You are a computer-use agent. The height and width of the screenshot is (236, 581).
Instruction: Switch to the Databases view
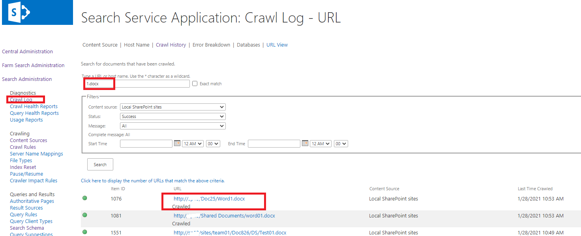pyautogui.click(x=248, y=45)
